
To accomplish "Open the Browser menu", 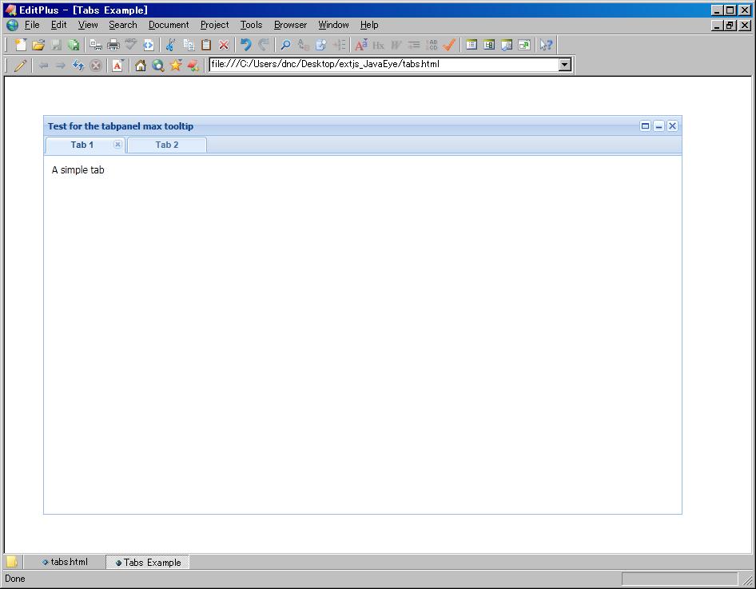I will point(290,25).
